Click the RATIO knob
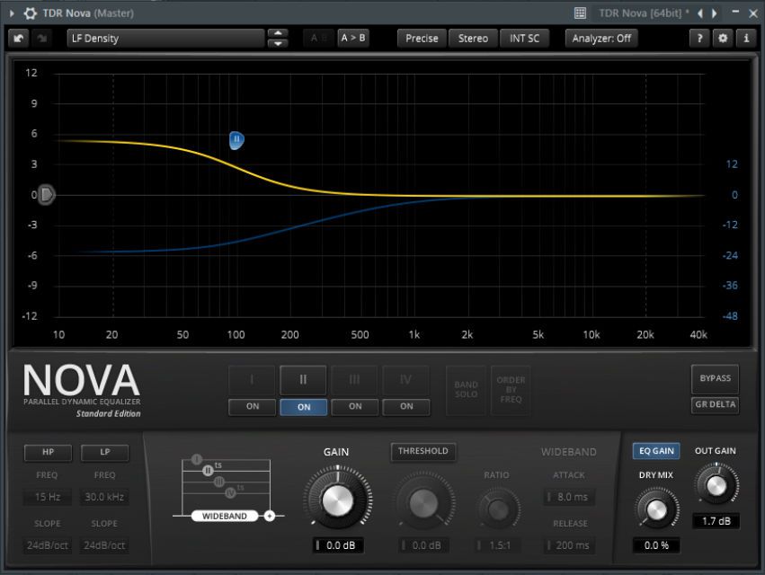765x575 pixels. pyautogui.click(x=498, y=509)
